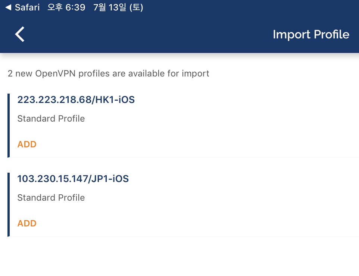Image resolution: width=359 pixels, height=276 pixels.
Task: Return to Safari via the status bar label
Action: 27,7
